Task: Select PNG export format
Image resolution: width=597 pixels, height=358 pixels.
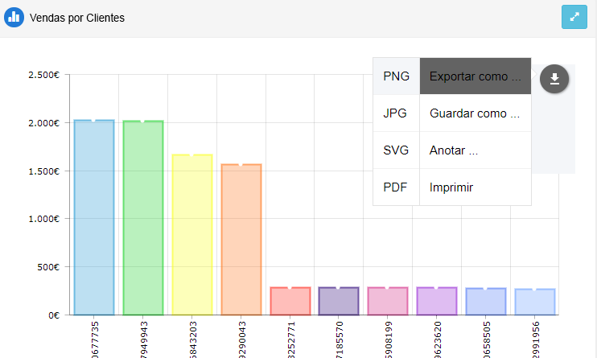Action: (x=396, y=76)
